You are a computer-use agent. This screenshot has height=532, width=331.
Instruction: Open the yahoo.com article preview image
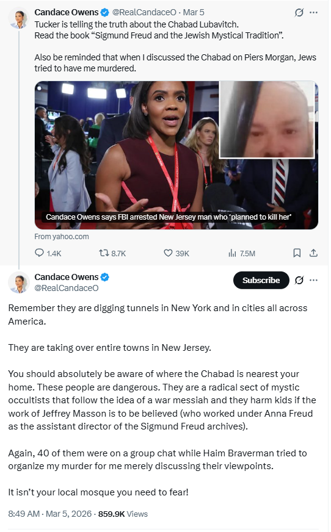tap(176, 155)
